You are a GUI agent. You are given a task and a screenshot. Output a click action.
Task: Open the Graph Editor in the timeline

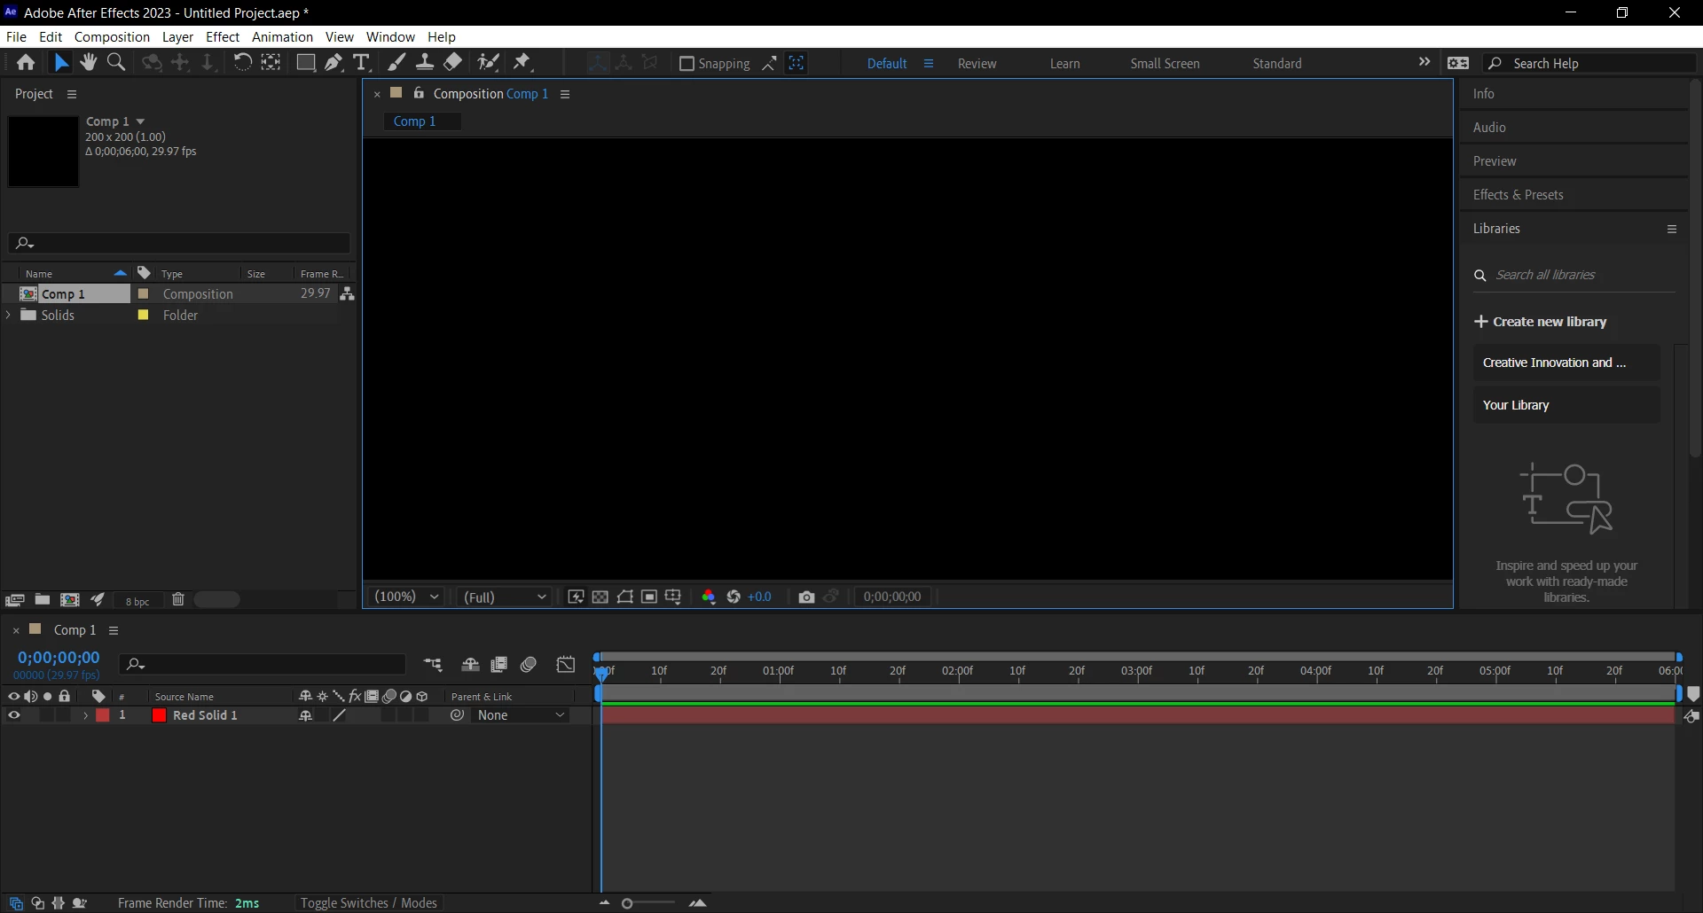pos(566,665)
